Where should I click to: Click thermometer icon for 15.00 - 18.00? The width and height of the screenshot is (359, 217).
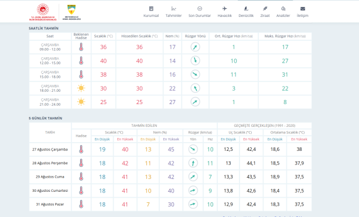[81, 74]
